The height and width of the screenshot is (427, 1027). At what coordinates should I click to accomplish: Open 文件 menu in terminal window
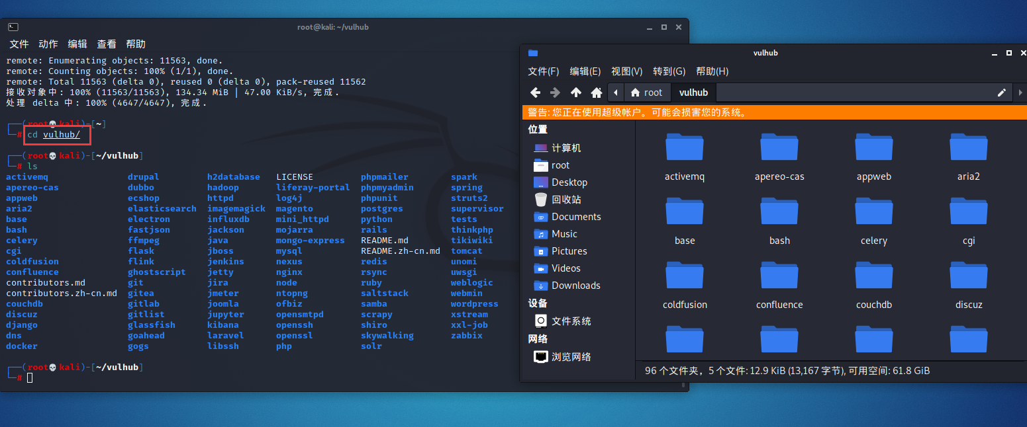(x=19, y=44)
